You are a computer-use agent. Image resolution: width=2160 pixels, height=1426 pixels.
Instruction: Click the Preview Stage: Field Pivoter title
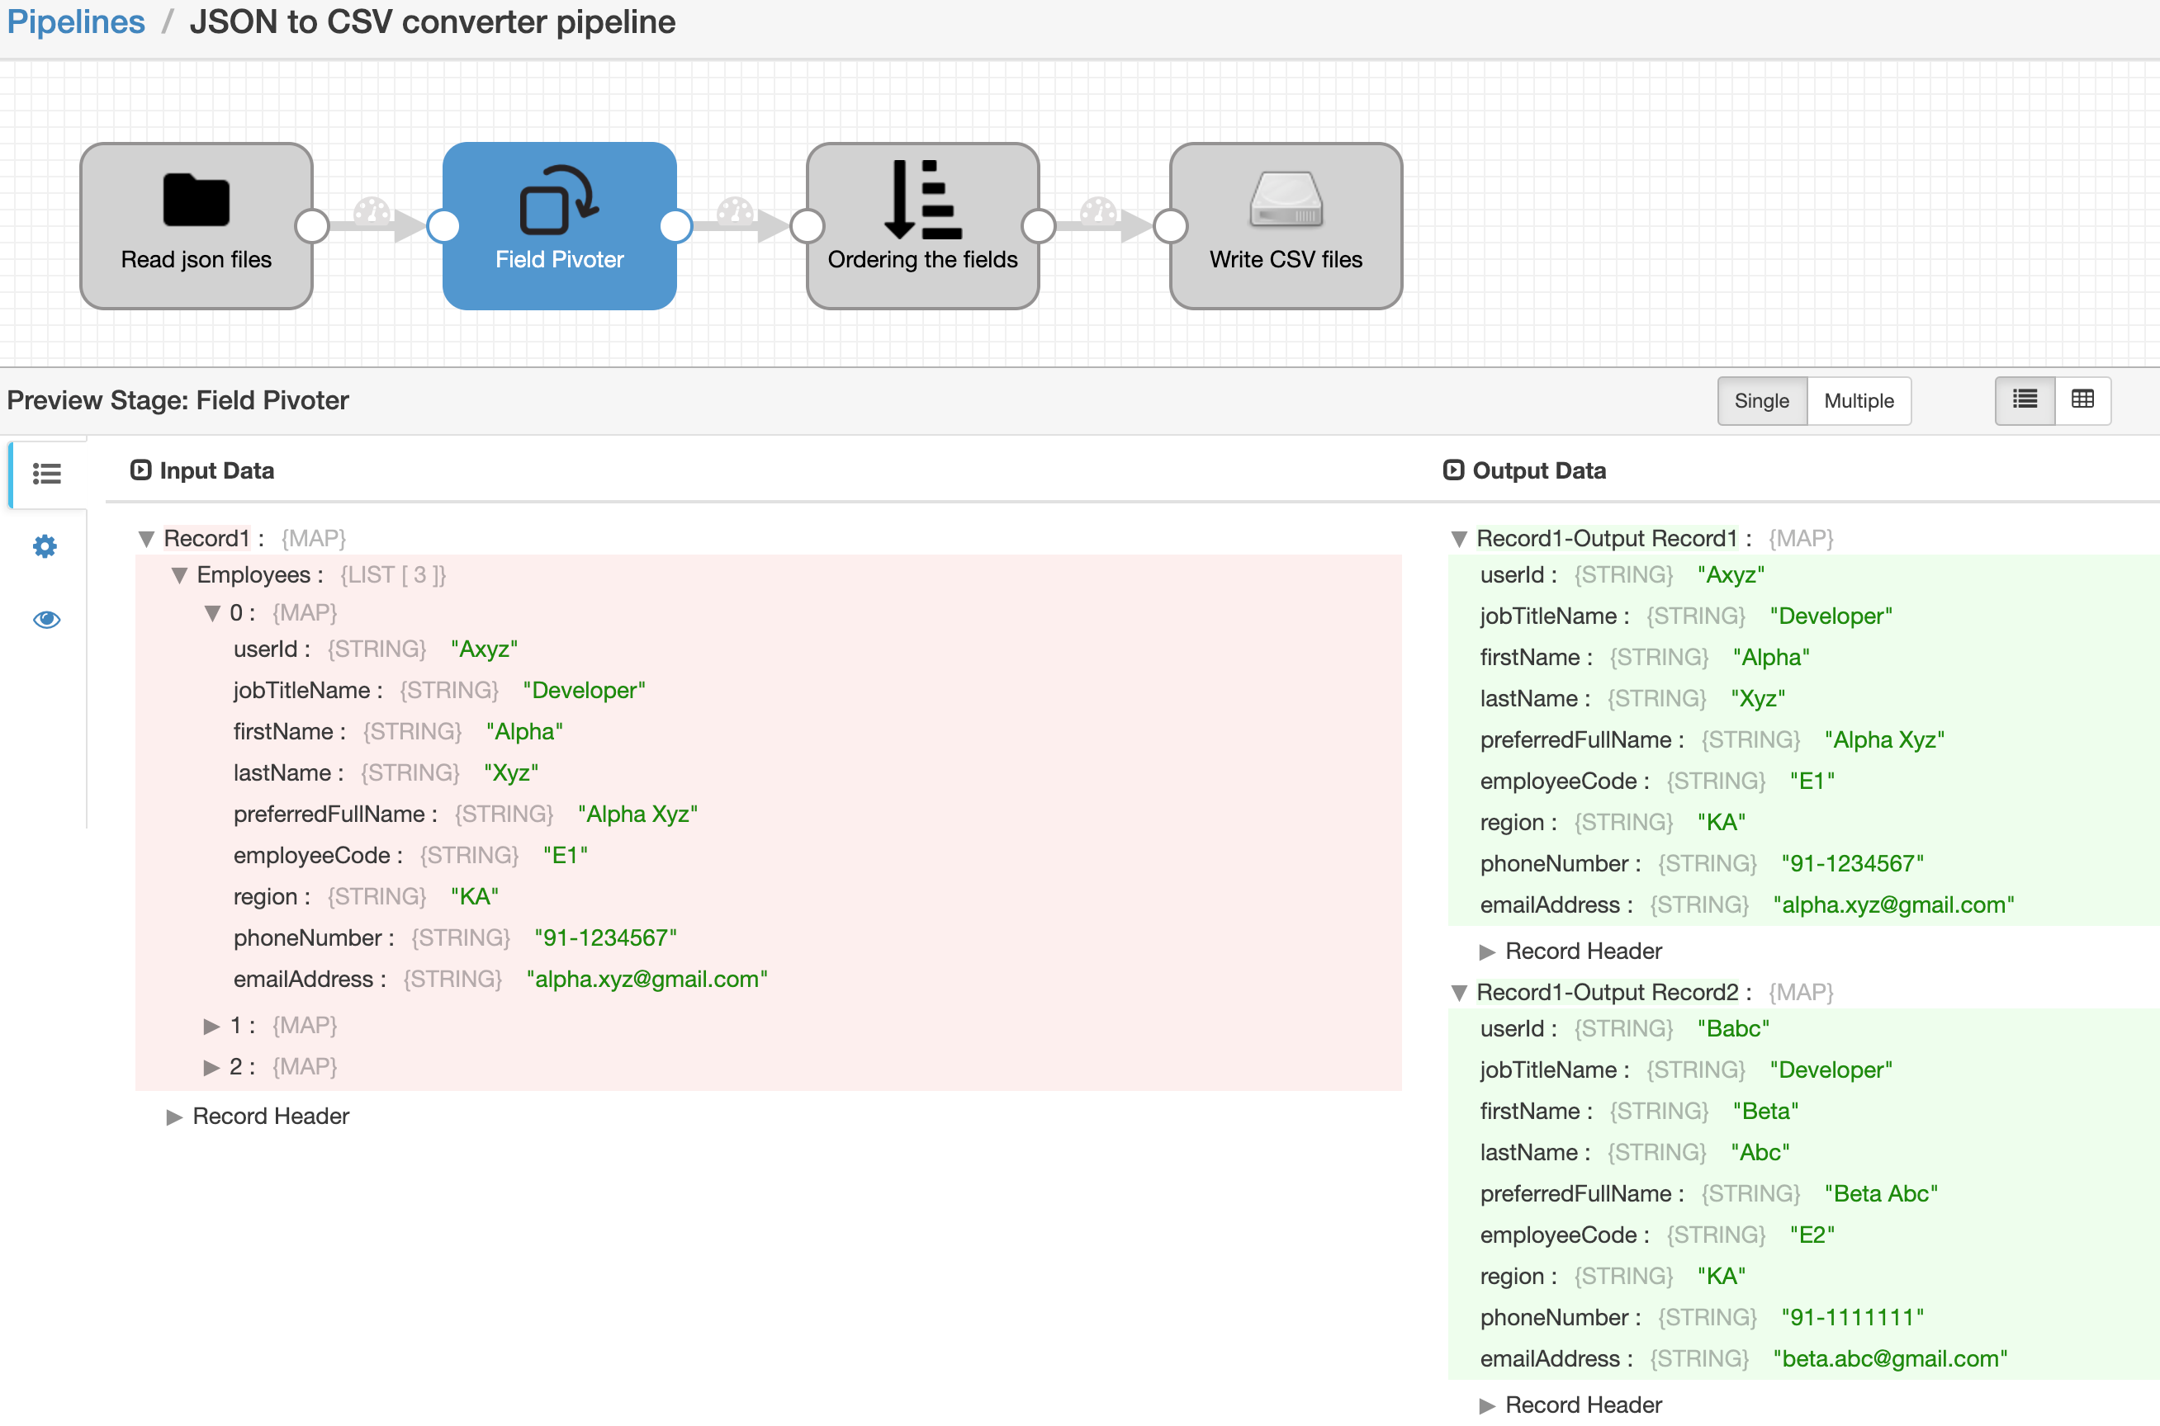click(x=178, y=400)
